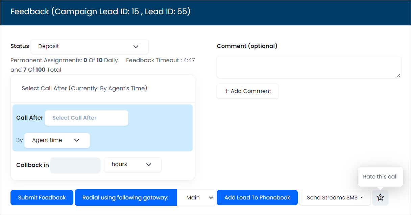Open the Agent time selector
This screenshot has height=215, width=411.
(x=57, y=140)
